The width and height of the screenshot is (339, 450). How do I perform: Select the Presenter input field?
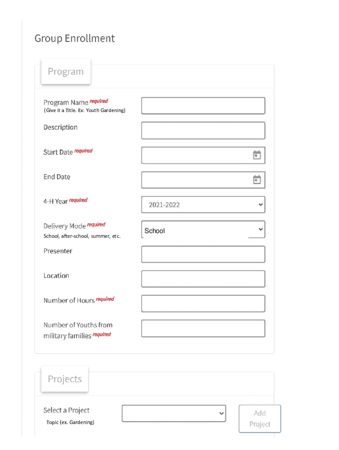pyautogui.click(x=203, y=254)
